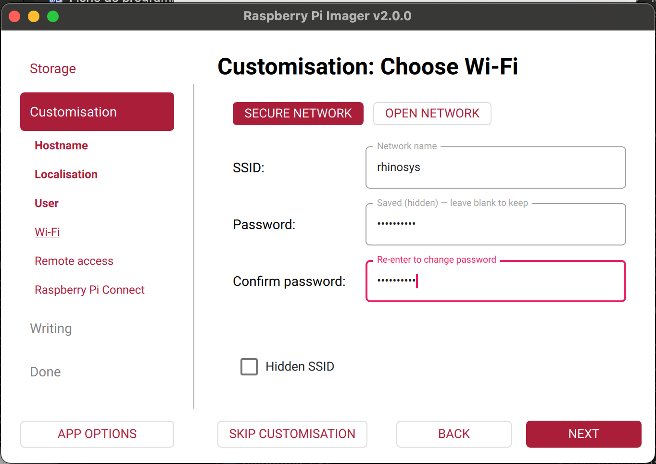Click the Confirm password field
The image size is (656, 464).
495,282
